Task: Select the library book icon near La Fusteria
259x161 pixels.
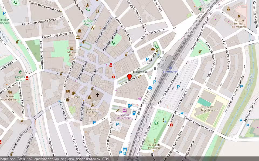Action: pyautogui.click(x=67, y=92)
